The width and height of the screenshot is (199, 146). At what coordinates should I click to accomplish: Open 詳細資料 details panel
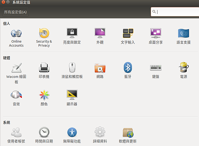point(100,135)
